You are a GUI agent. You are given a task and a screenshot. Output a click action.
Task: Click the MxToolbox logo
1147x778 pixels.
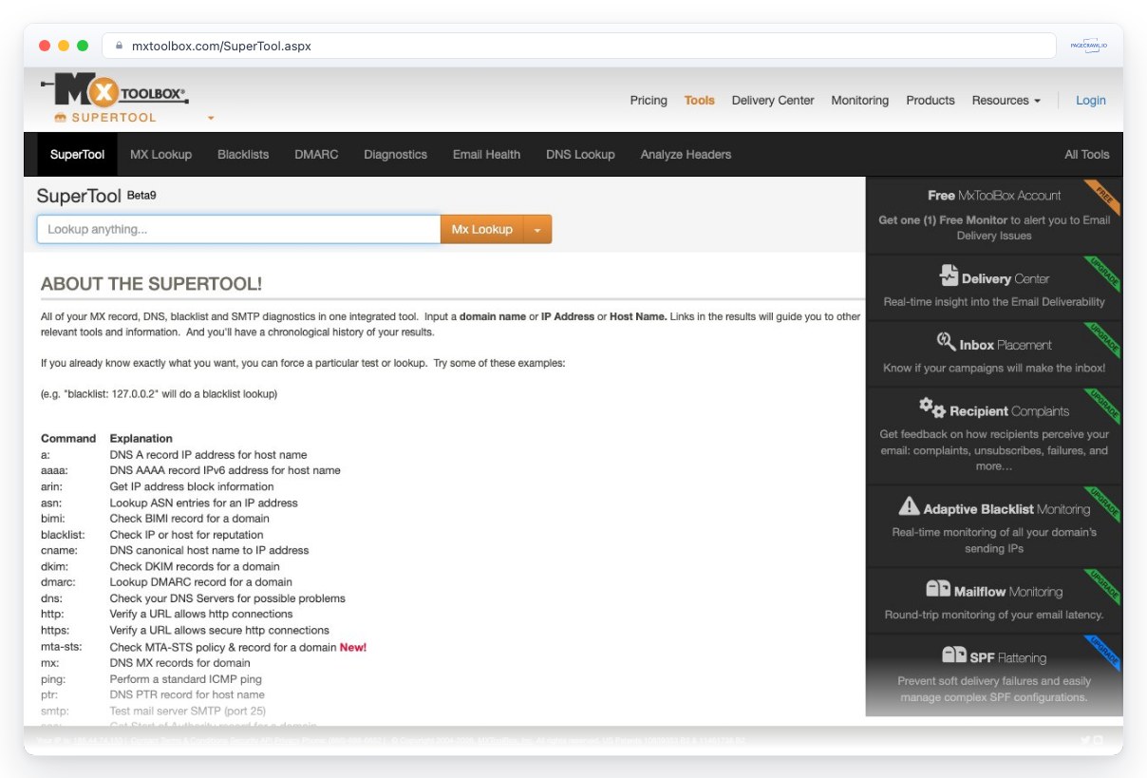pos(116,92)
